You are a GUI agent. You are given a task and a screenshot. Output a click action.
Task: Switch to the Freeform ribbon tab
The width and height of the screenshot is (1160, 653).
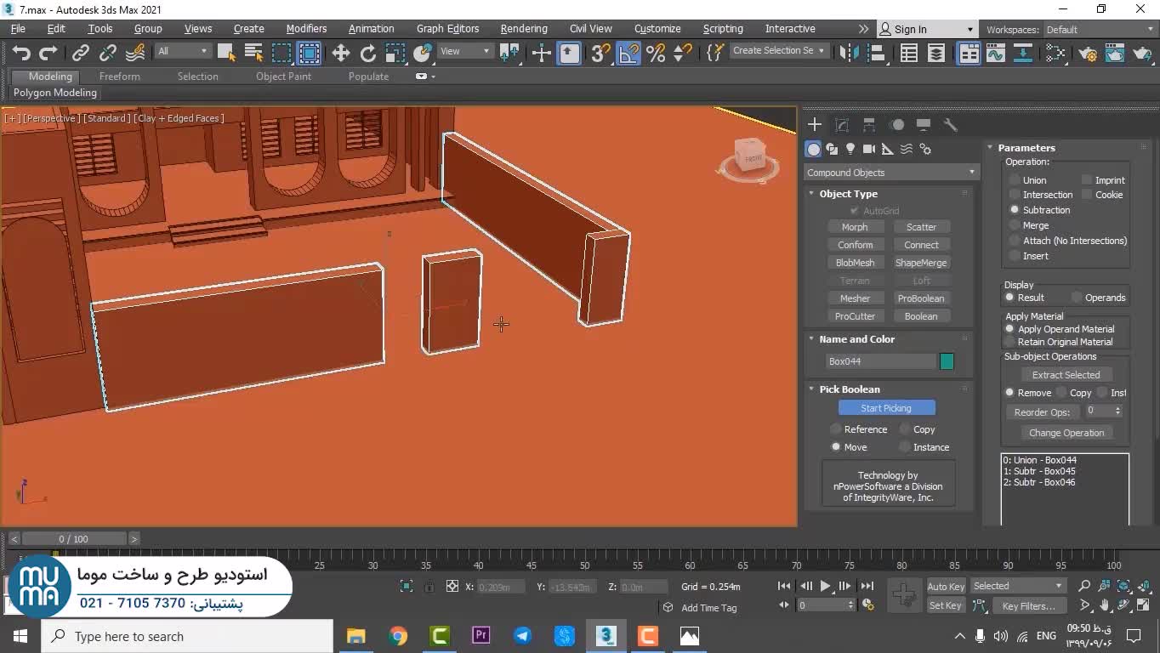pyautogui.click(x=119, y=77)
